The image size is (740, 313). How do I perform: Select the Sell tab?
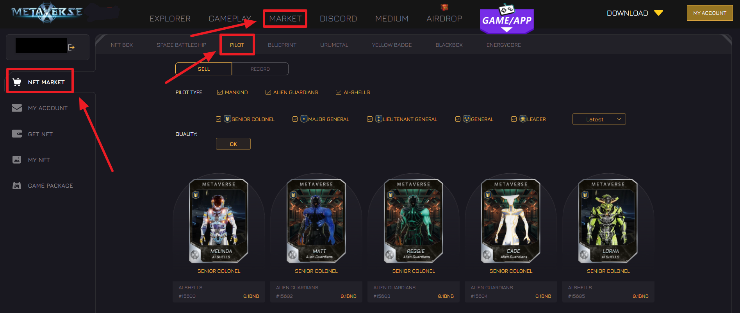click(204, 69)
